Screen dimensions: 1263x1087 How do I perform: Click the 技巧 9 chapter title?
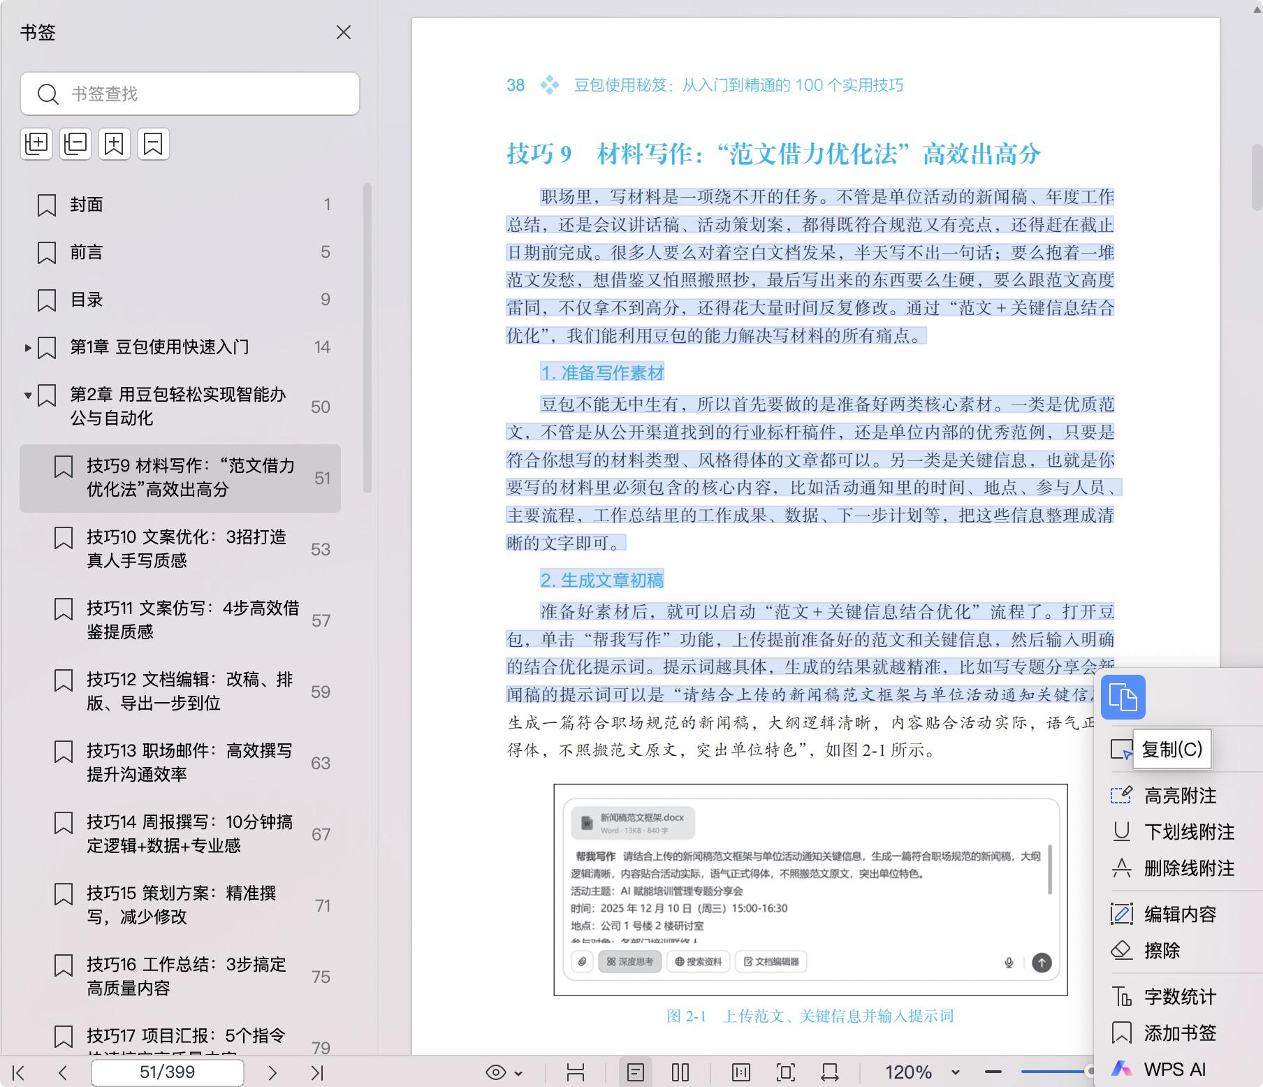tap(774, 154)
